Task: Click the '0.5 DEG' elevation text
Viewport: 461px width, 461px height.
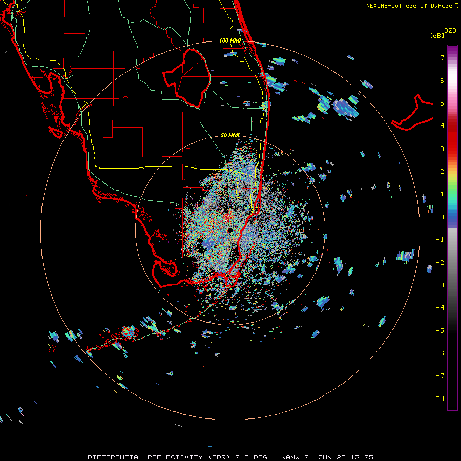Action: [x=251, y=457]
